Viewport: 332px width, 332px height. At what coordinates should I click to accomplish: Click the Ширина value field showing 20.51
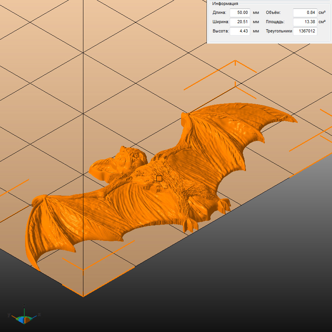[240, 22]
